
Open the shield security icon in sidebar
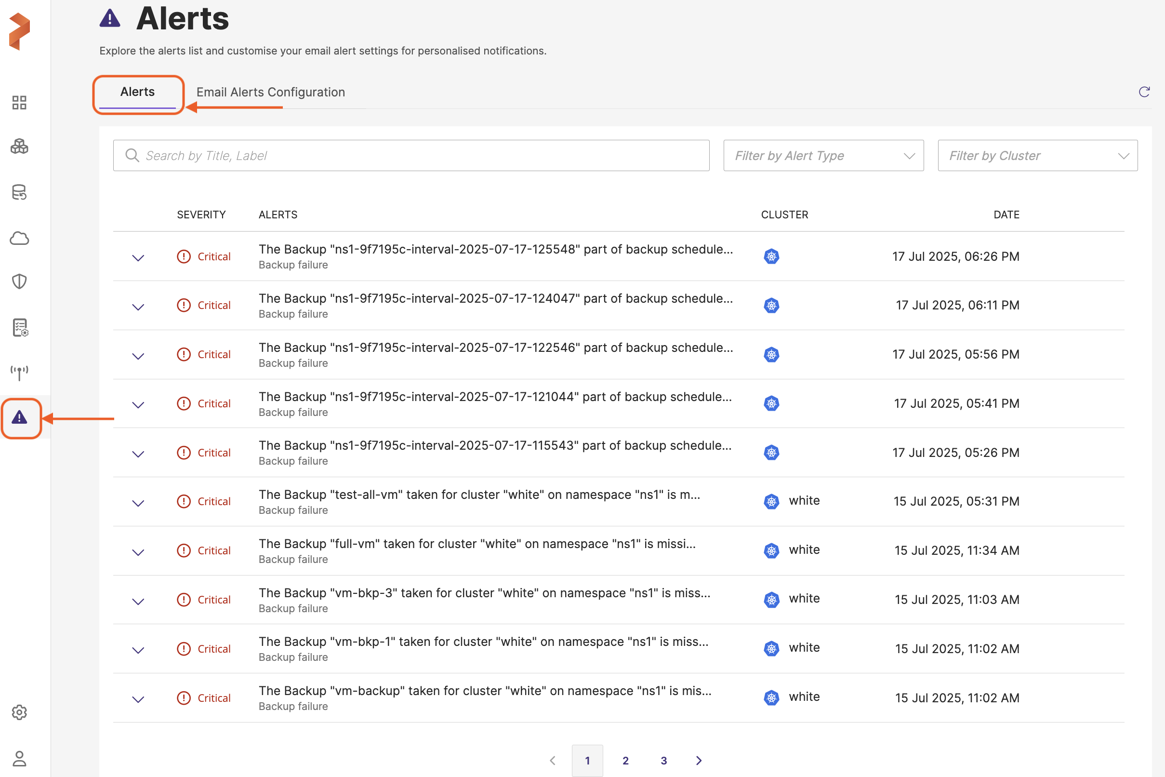pos(19,281)
